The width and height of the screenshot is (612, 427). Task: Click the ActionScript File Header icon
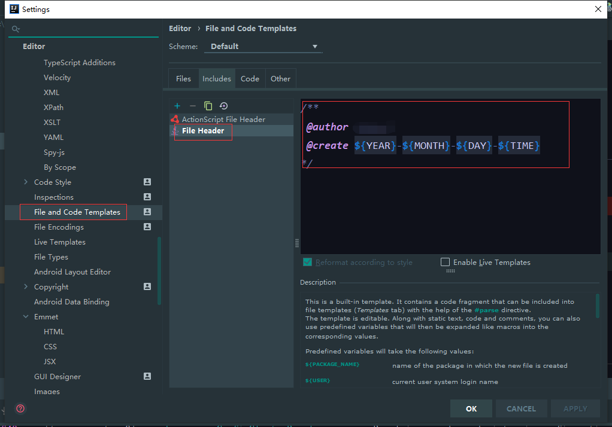(175, 119)
